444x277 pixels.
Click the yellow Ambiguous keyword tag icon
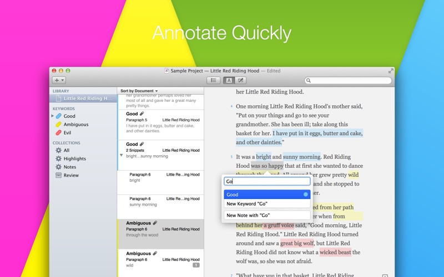58,125
